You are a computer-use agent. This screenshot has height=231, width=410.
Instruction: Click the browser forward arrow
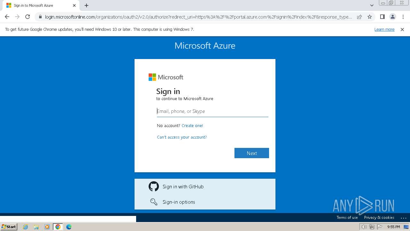coord(17,17)
